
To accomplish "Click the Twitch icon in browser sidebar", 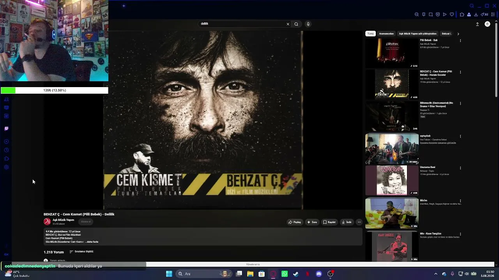I will click(6, 129).
